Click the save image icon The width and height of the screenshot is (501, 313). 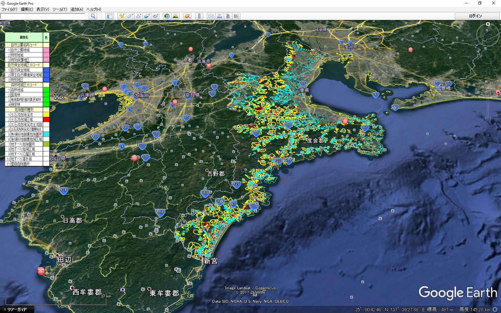(x=228, y=16)
